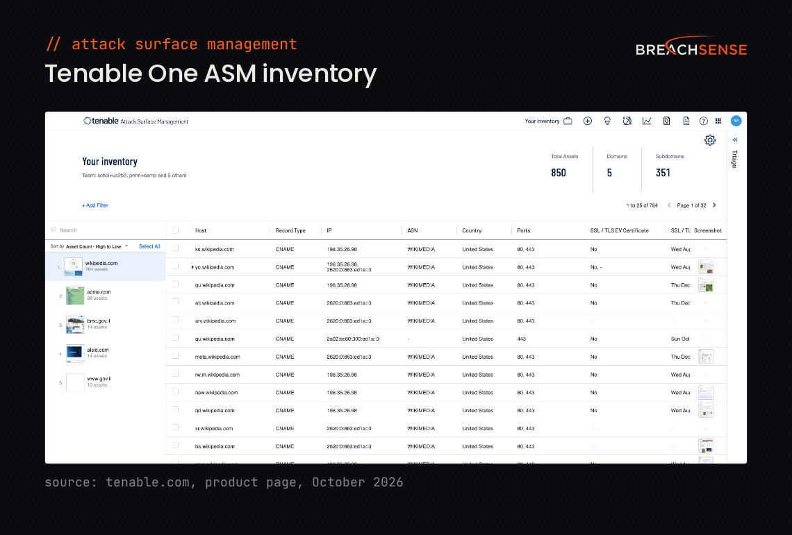
Task: Select wikipedia.com in the domain list
Action: 106,266
